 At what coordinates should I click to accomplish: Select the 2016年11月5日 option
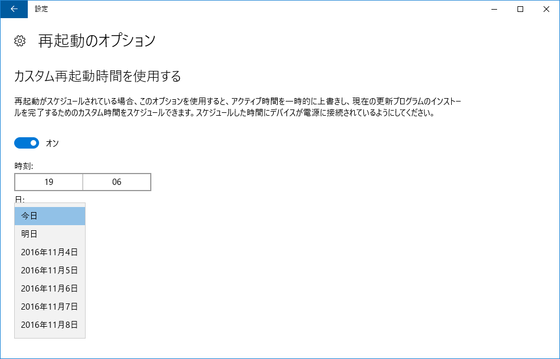50,271
